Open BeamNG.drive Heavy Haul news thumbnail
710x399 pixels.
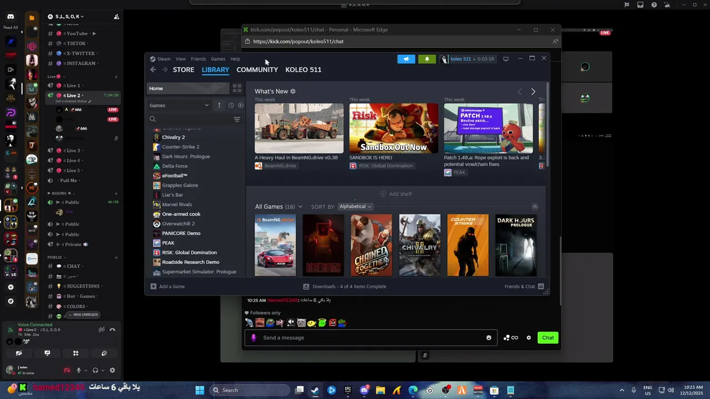click(299, 128)
